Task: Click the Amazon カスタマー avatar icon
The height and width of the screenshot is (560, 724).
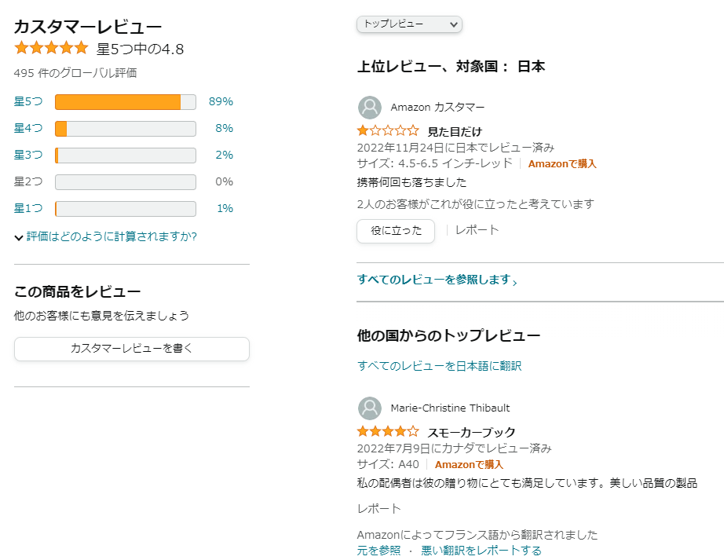Action: coord(370,108)
